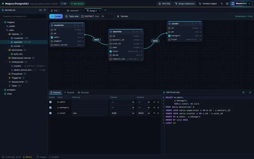Collapse the Tablolar folder
Screen dimensions: 254x159
coord(6,34)
